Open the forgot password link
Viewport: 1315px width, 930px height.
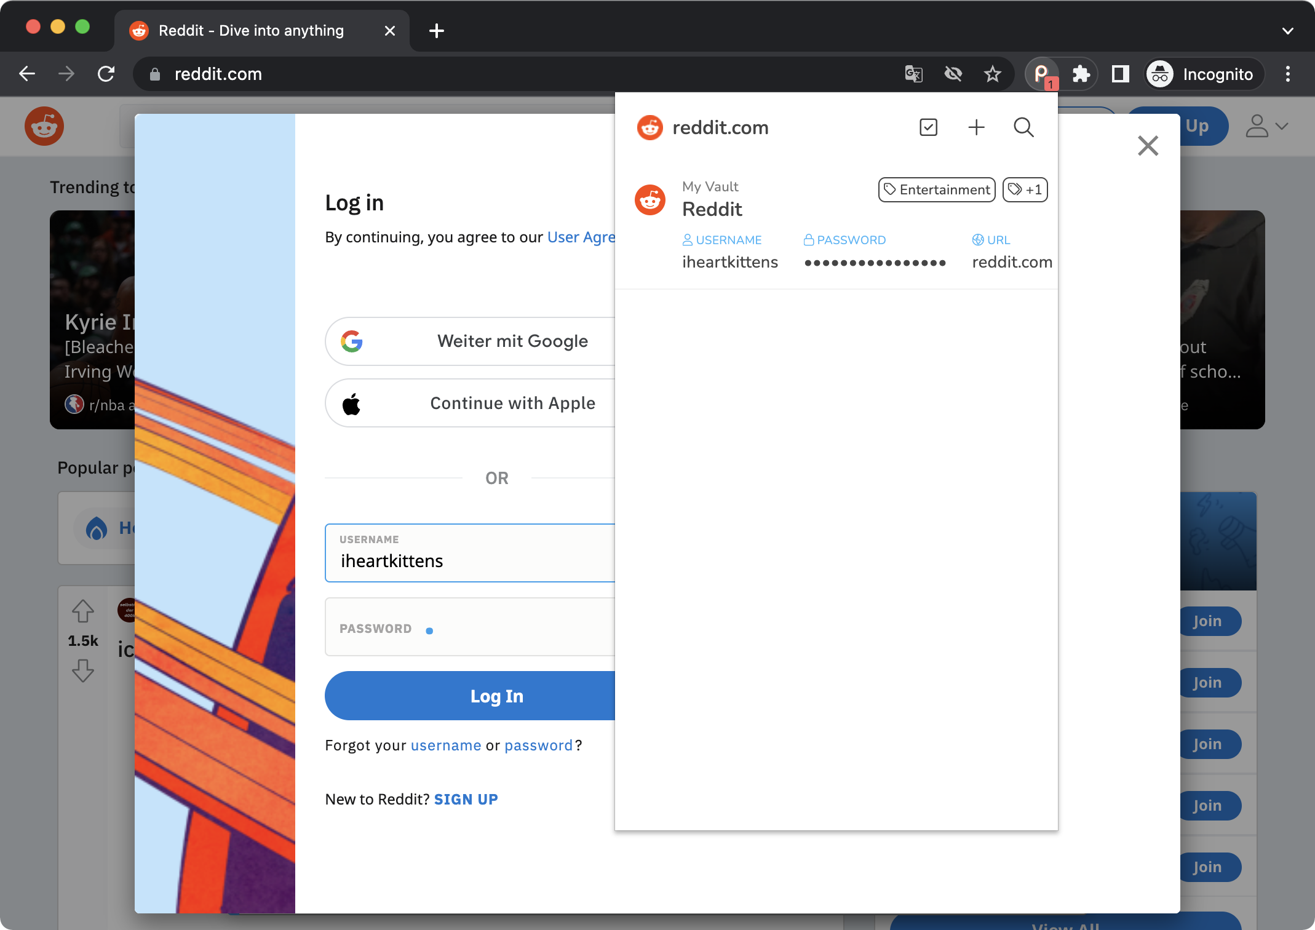pyautogui.click(x=538, y=745)
